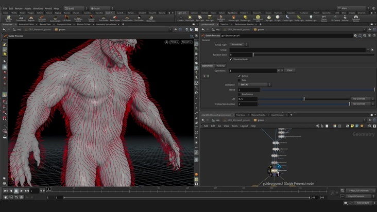Choose the Frizz Guides shelf tool

pyautogui.click(x=103, y=19)
